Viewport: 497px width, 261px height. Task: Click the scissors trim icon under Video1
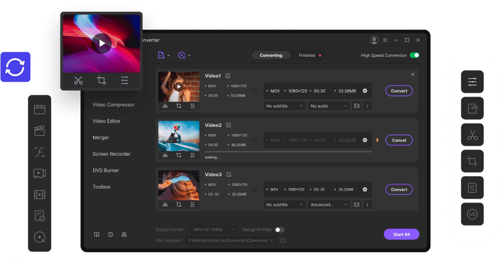pyautogui.click(x=165, y=106)
